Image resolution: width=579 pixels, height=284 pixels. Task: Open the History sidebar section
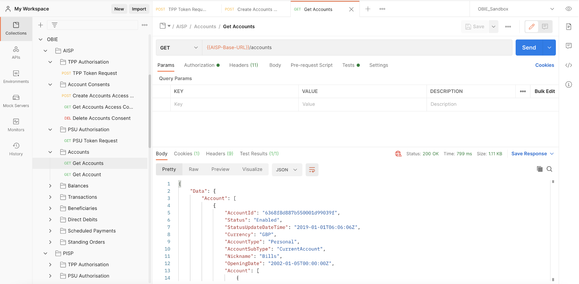(16, 149)
